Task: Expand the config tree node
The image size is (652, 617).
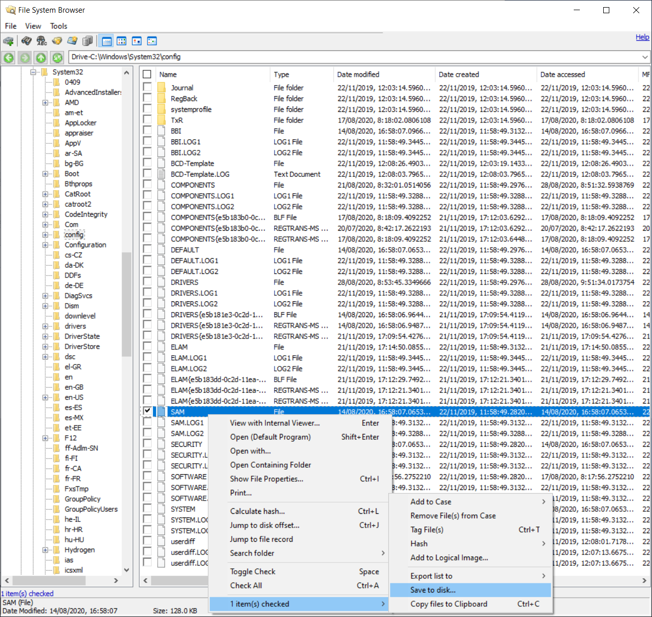Action: [45, 235]
